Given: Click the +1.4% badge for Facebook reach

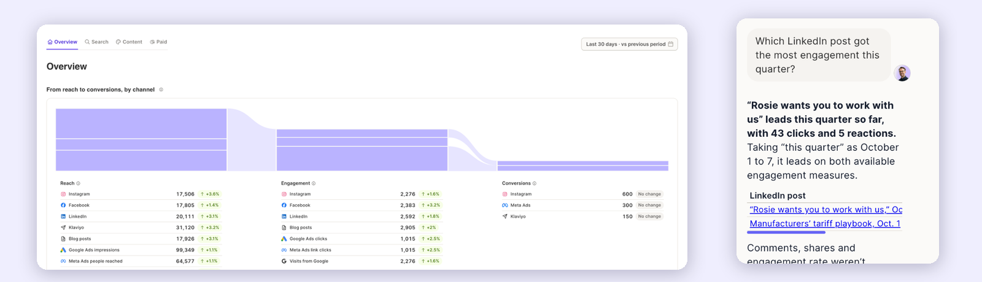Looking at the screenshot, I should click(x=210, y=205).
